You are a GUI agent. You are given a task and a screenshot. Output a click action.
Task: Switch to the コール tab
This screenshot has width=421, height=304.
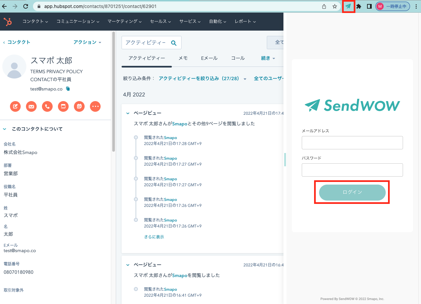click(238, 58)
